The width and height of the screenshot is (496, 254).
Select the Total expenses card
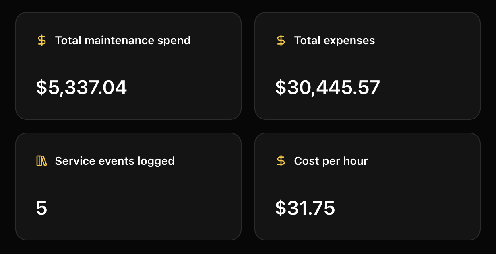(x=368, y=66)
